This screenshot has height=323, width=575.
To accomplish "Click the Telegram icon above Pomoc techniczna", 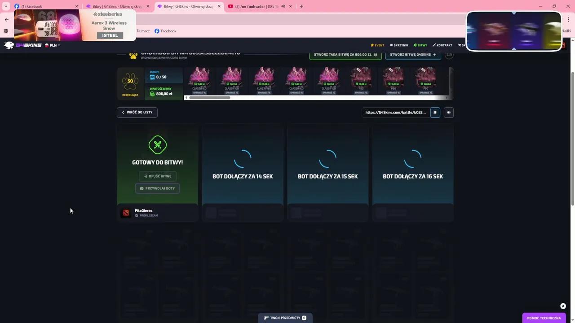I will [563, 306].
